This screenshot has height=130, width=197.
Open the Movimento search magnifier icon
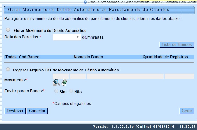[x=56, y=83]
